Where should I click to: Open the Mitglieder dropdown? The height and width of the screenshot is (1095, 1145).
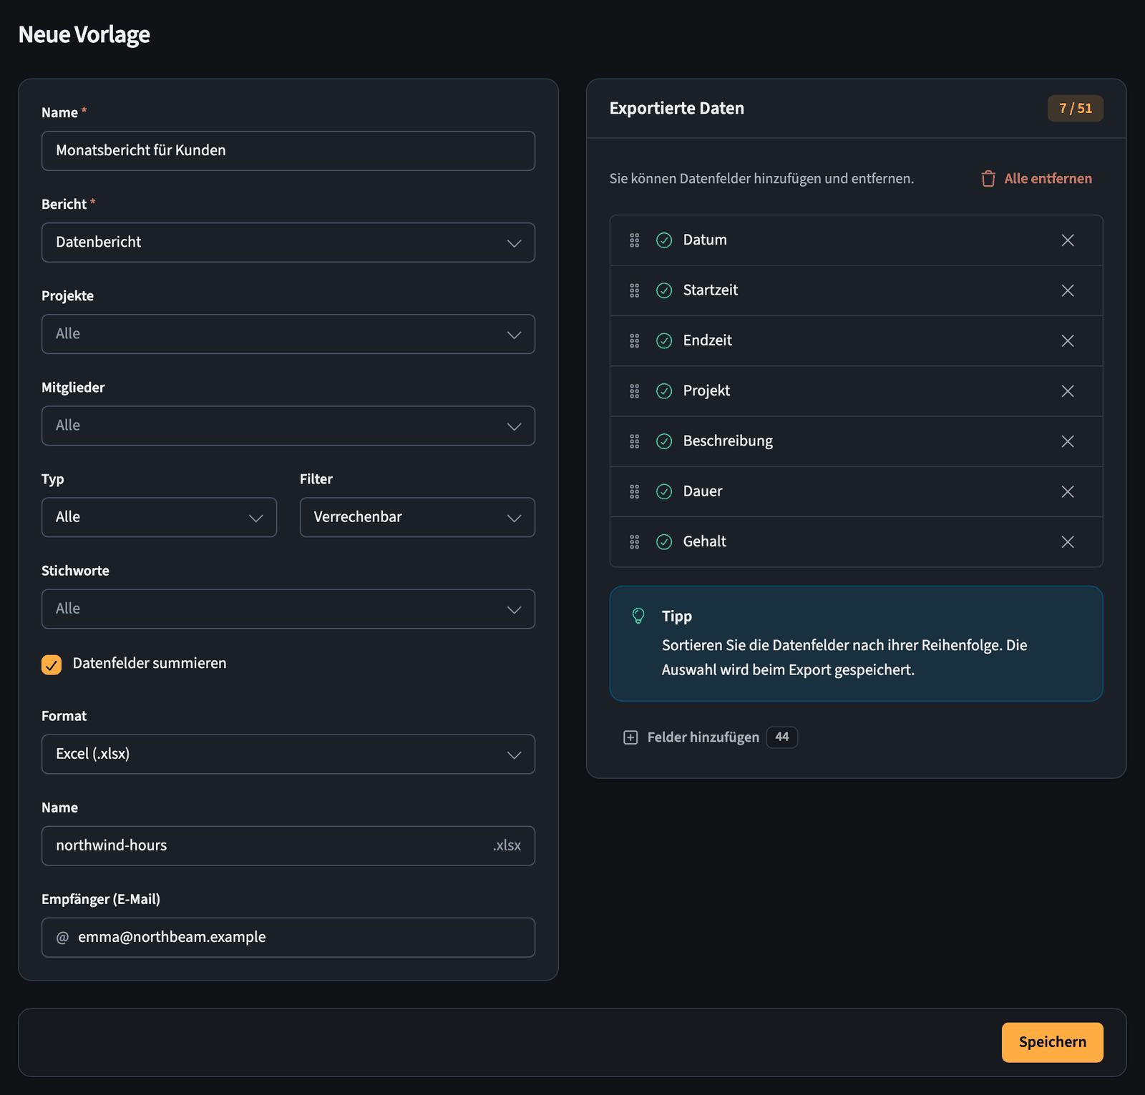tap(288, 426)
